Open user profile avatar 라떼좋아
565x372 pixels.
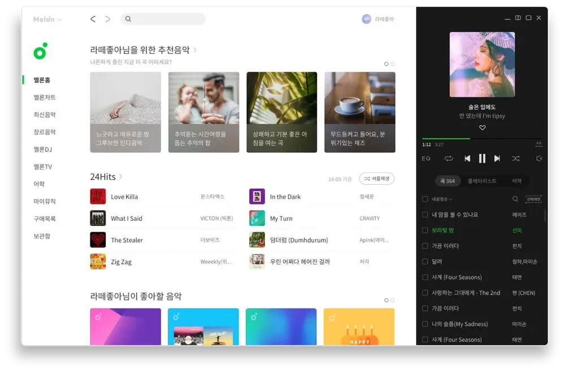tap(367, 19)
